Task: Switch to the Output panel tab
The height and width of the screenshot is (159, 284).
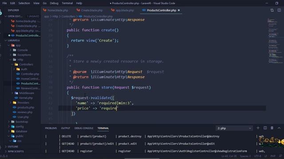Action: click(66, 128)
